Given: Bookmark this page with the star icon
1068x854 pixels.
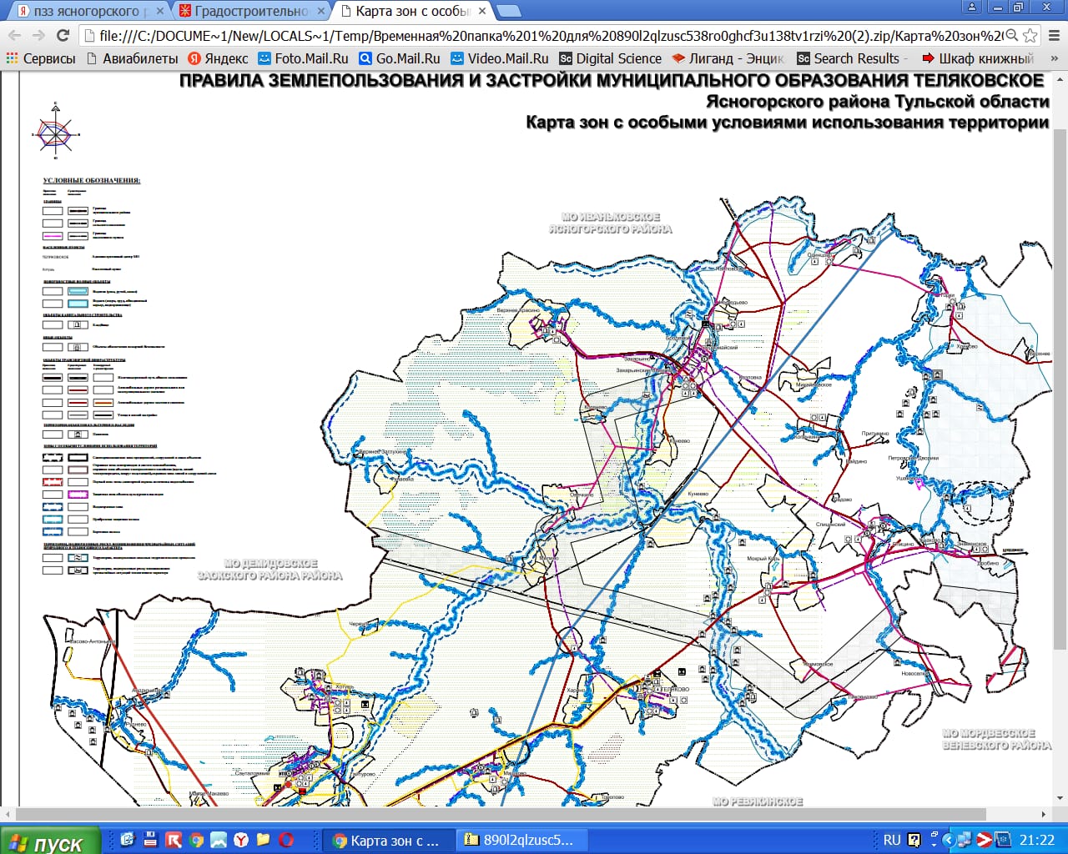Looking at the screenshot, I should pos(1030,35).
